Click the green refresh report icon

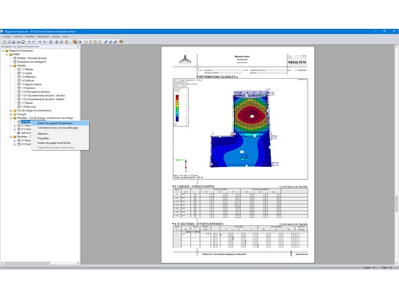pos(23,41)
